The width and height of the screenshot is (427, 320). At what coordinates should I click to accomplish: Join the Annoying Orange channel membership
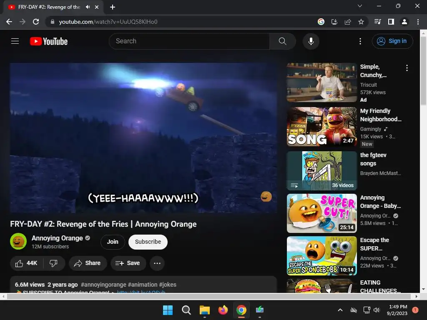[113, 242]
